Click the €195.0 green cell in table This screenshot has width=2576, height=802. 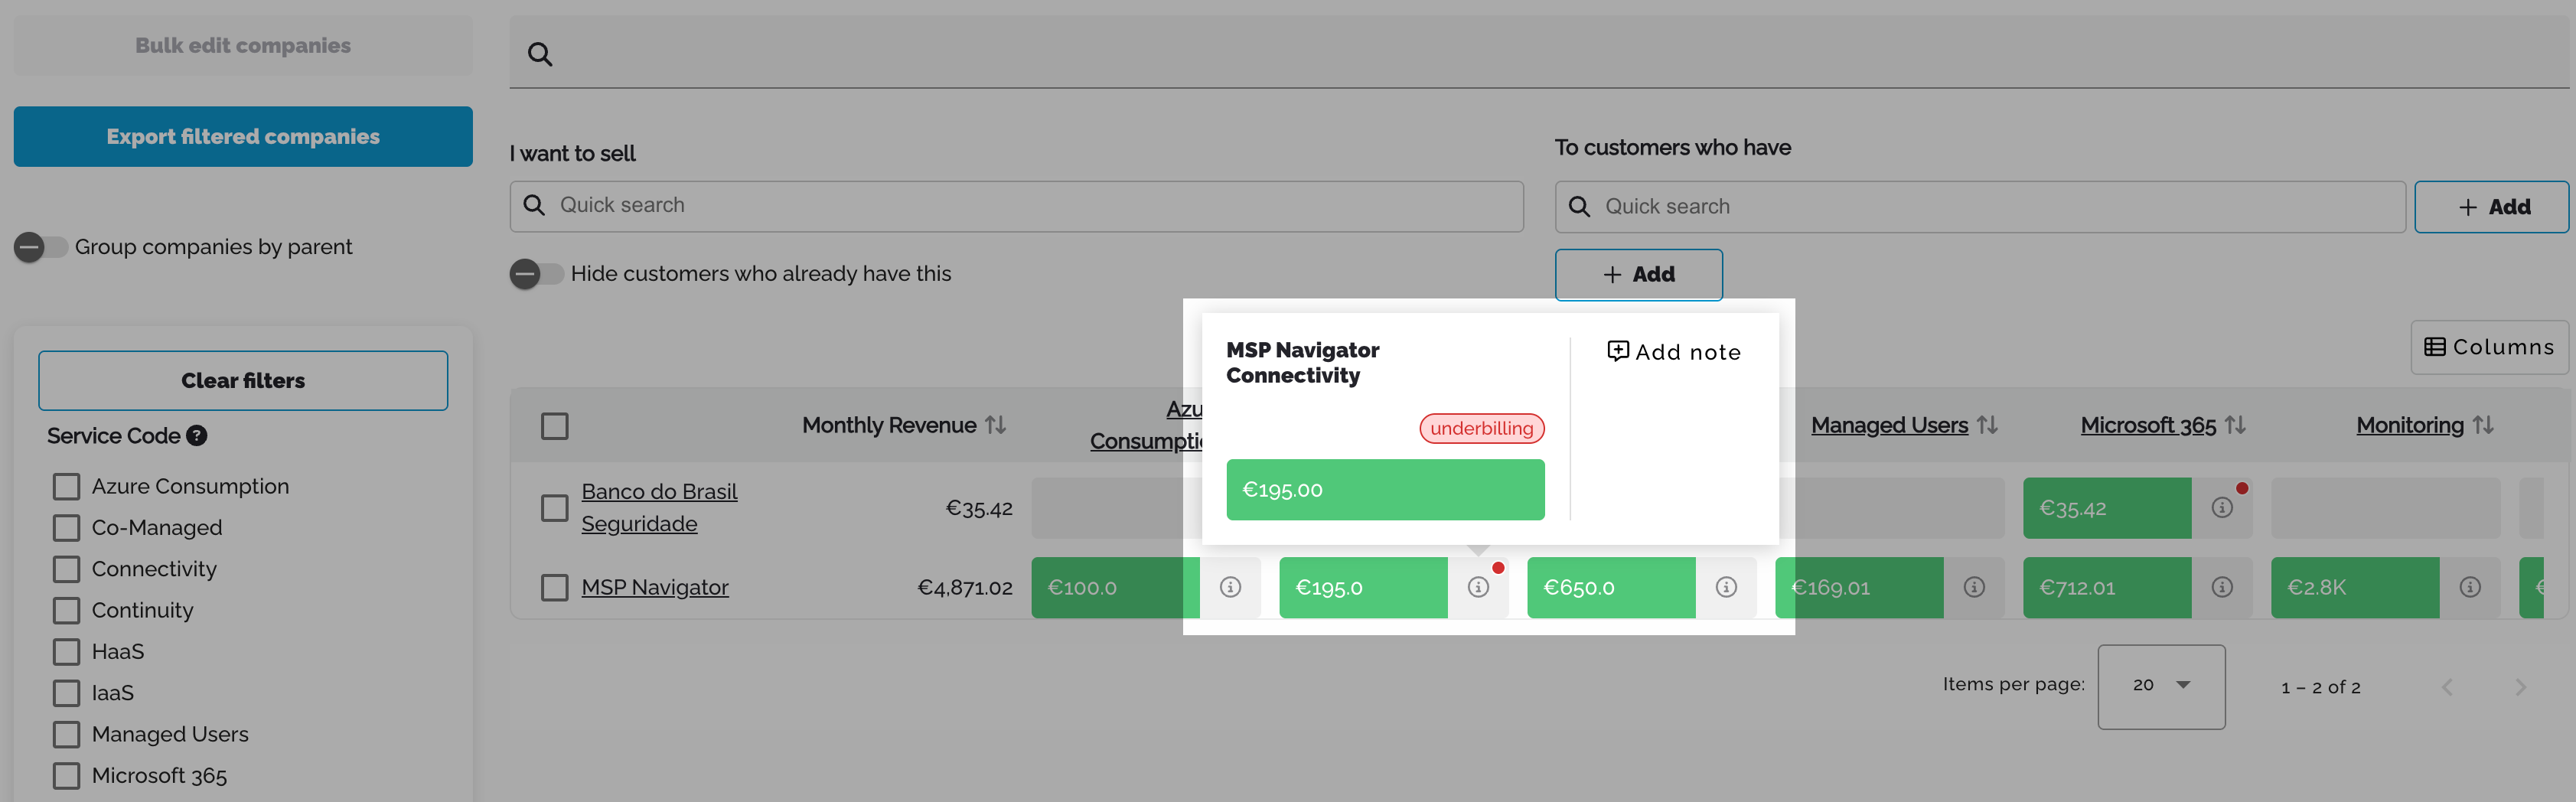pyautogui.click(x=1363, y=587)
